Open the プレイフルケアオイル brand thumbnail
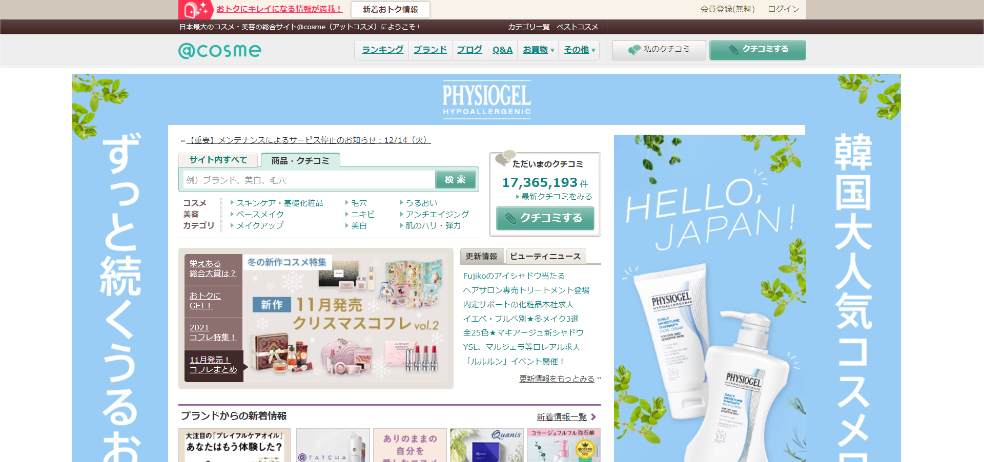 234,445
